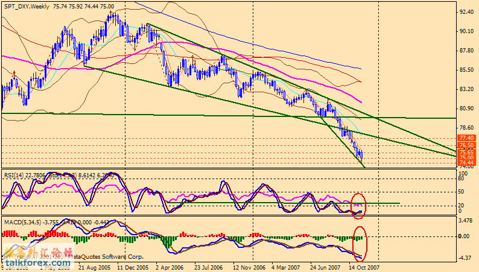Click the 83.20 price axis label

[466, 89]
